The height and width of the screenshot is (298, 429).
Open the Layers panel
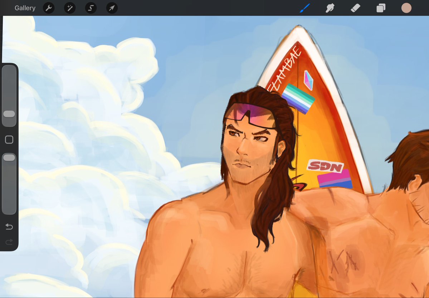[x=381, y=8]
